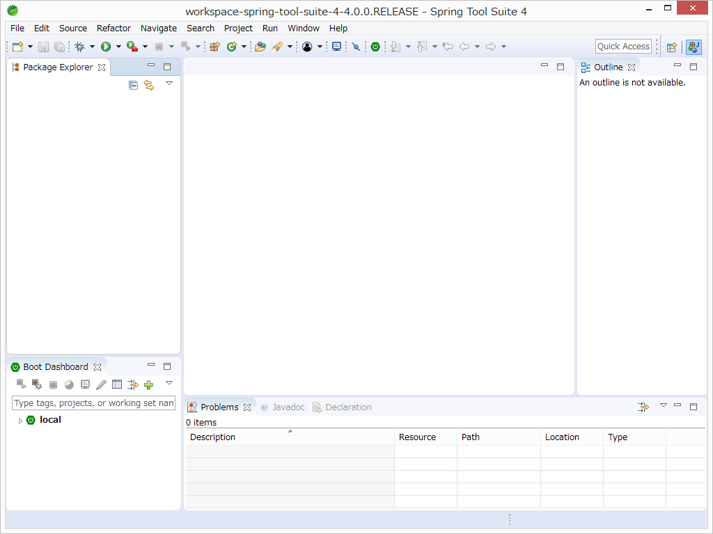Open the Window menu
Viewport: 713px width, 534px height.
(304, 28)
